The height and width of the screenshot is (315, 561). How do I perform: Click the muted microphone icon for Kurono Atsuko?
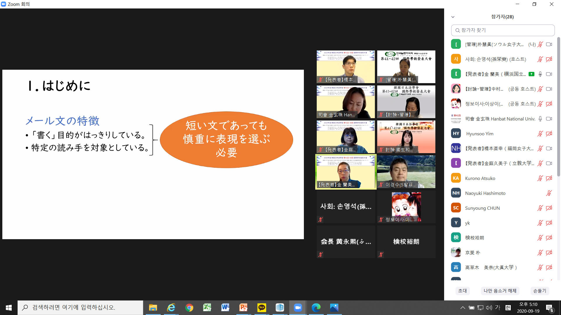(x=540, y=178)
